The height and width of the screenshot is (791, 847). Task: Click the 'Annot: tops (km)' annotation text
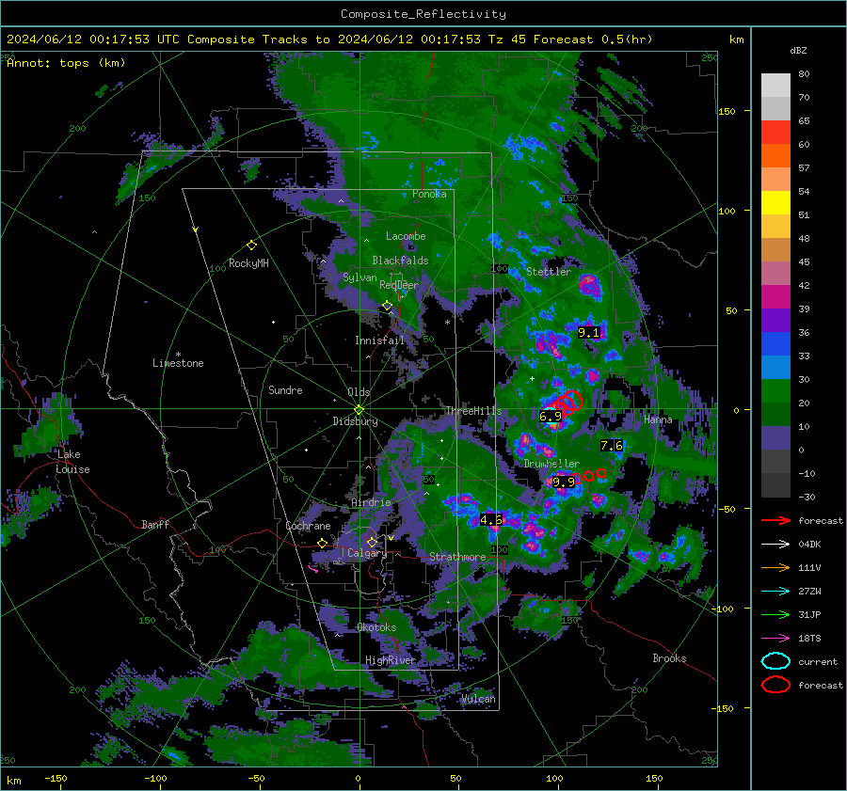point(66,63)
